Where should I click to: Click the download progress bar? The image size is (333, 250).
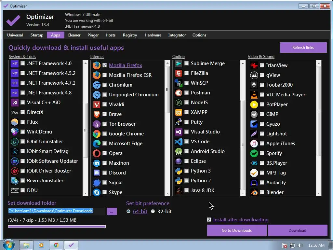57,227
